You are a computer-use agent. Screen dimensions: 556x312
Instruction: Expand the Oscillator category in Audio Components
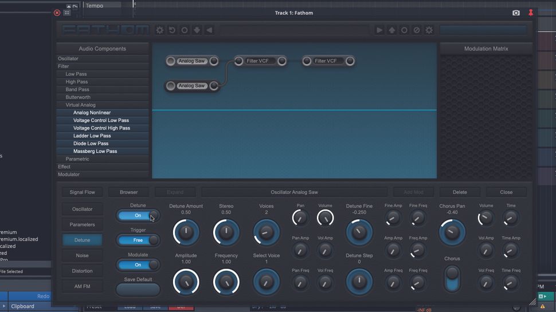pos(68,58)
